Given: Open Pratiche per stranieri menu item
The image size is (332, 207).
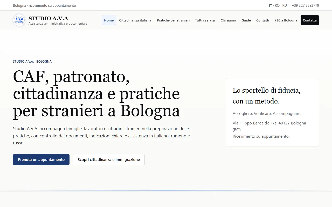Looking at the screenshot, I should [173, 20].
